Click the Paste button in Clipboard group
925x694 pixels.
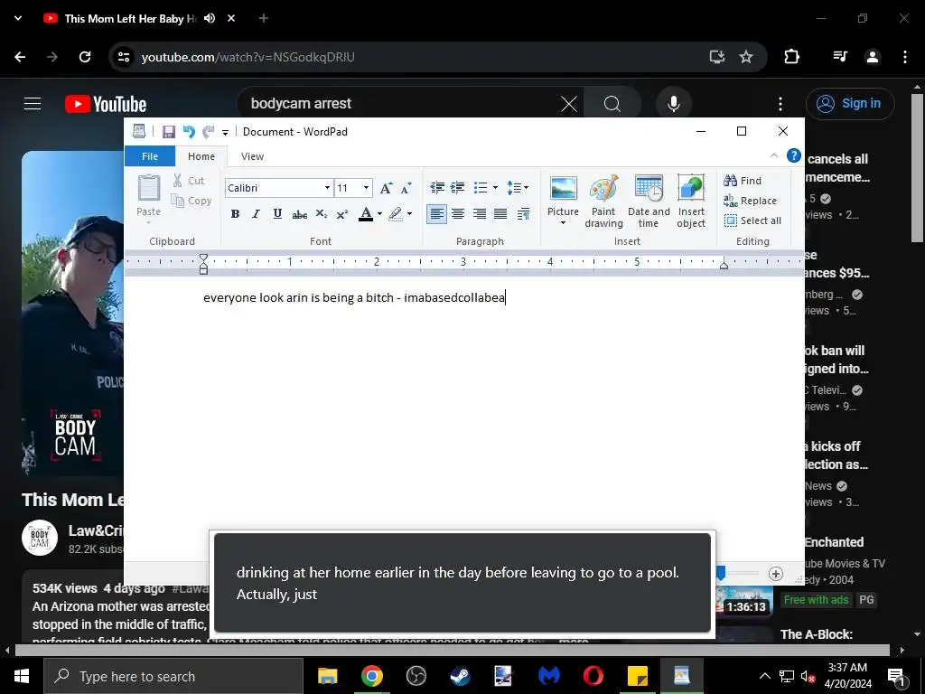click(x=149, y=199)
